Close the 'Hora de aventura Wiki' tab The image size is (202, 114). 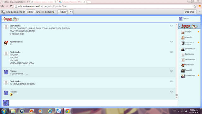[x=27, y=2]
